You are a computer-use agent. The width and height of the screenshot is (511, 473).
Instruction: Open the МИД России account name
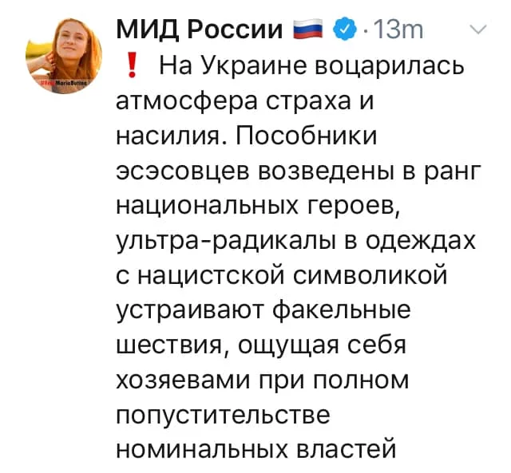pos(199,30)
